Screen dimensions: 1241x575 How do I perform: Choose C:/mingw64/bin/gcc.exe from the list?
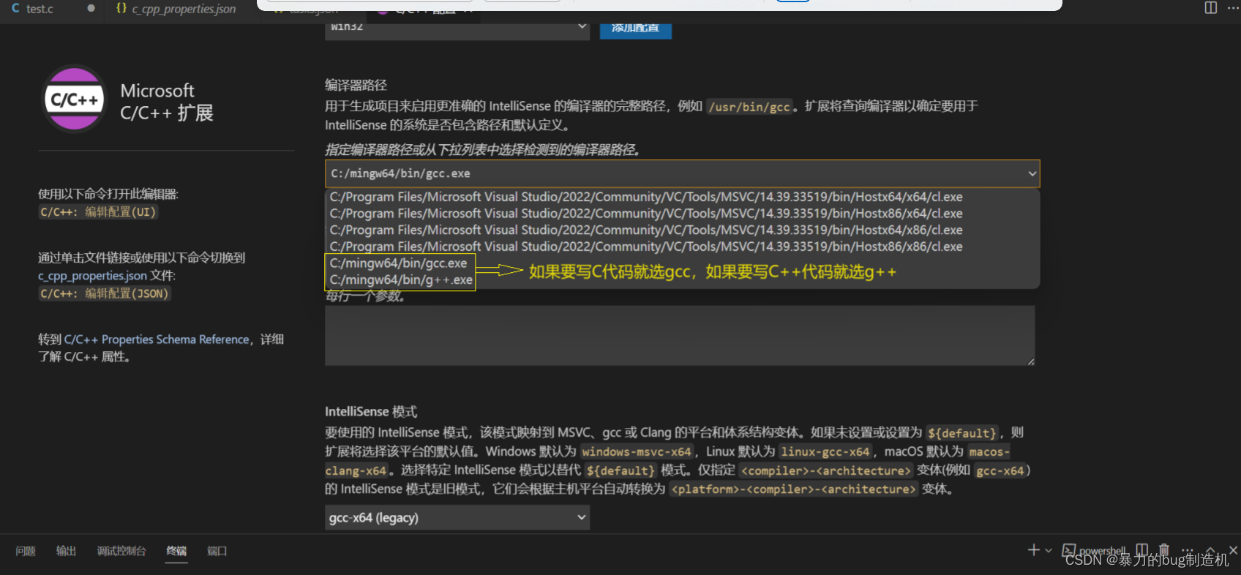pyautogui.click(x=398, y=263)
